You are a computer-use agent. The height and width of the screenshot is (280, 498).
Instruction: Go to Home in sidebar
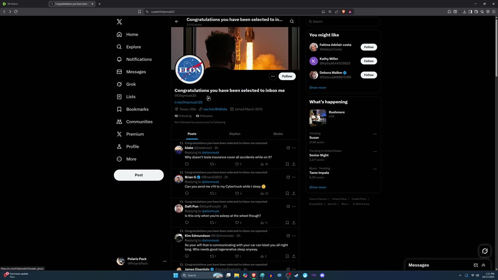[x=128, y=34]
